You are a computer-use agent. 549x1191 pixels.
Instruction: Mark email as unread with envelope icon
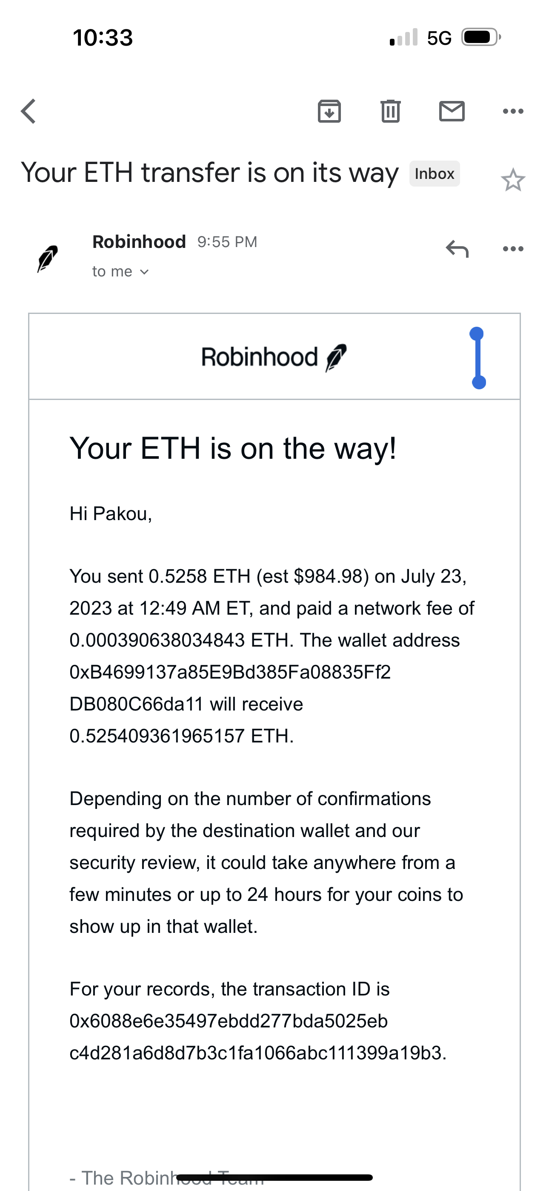(x=452, y=112)
